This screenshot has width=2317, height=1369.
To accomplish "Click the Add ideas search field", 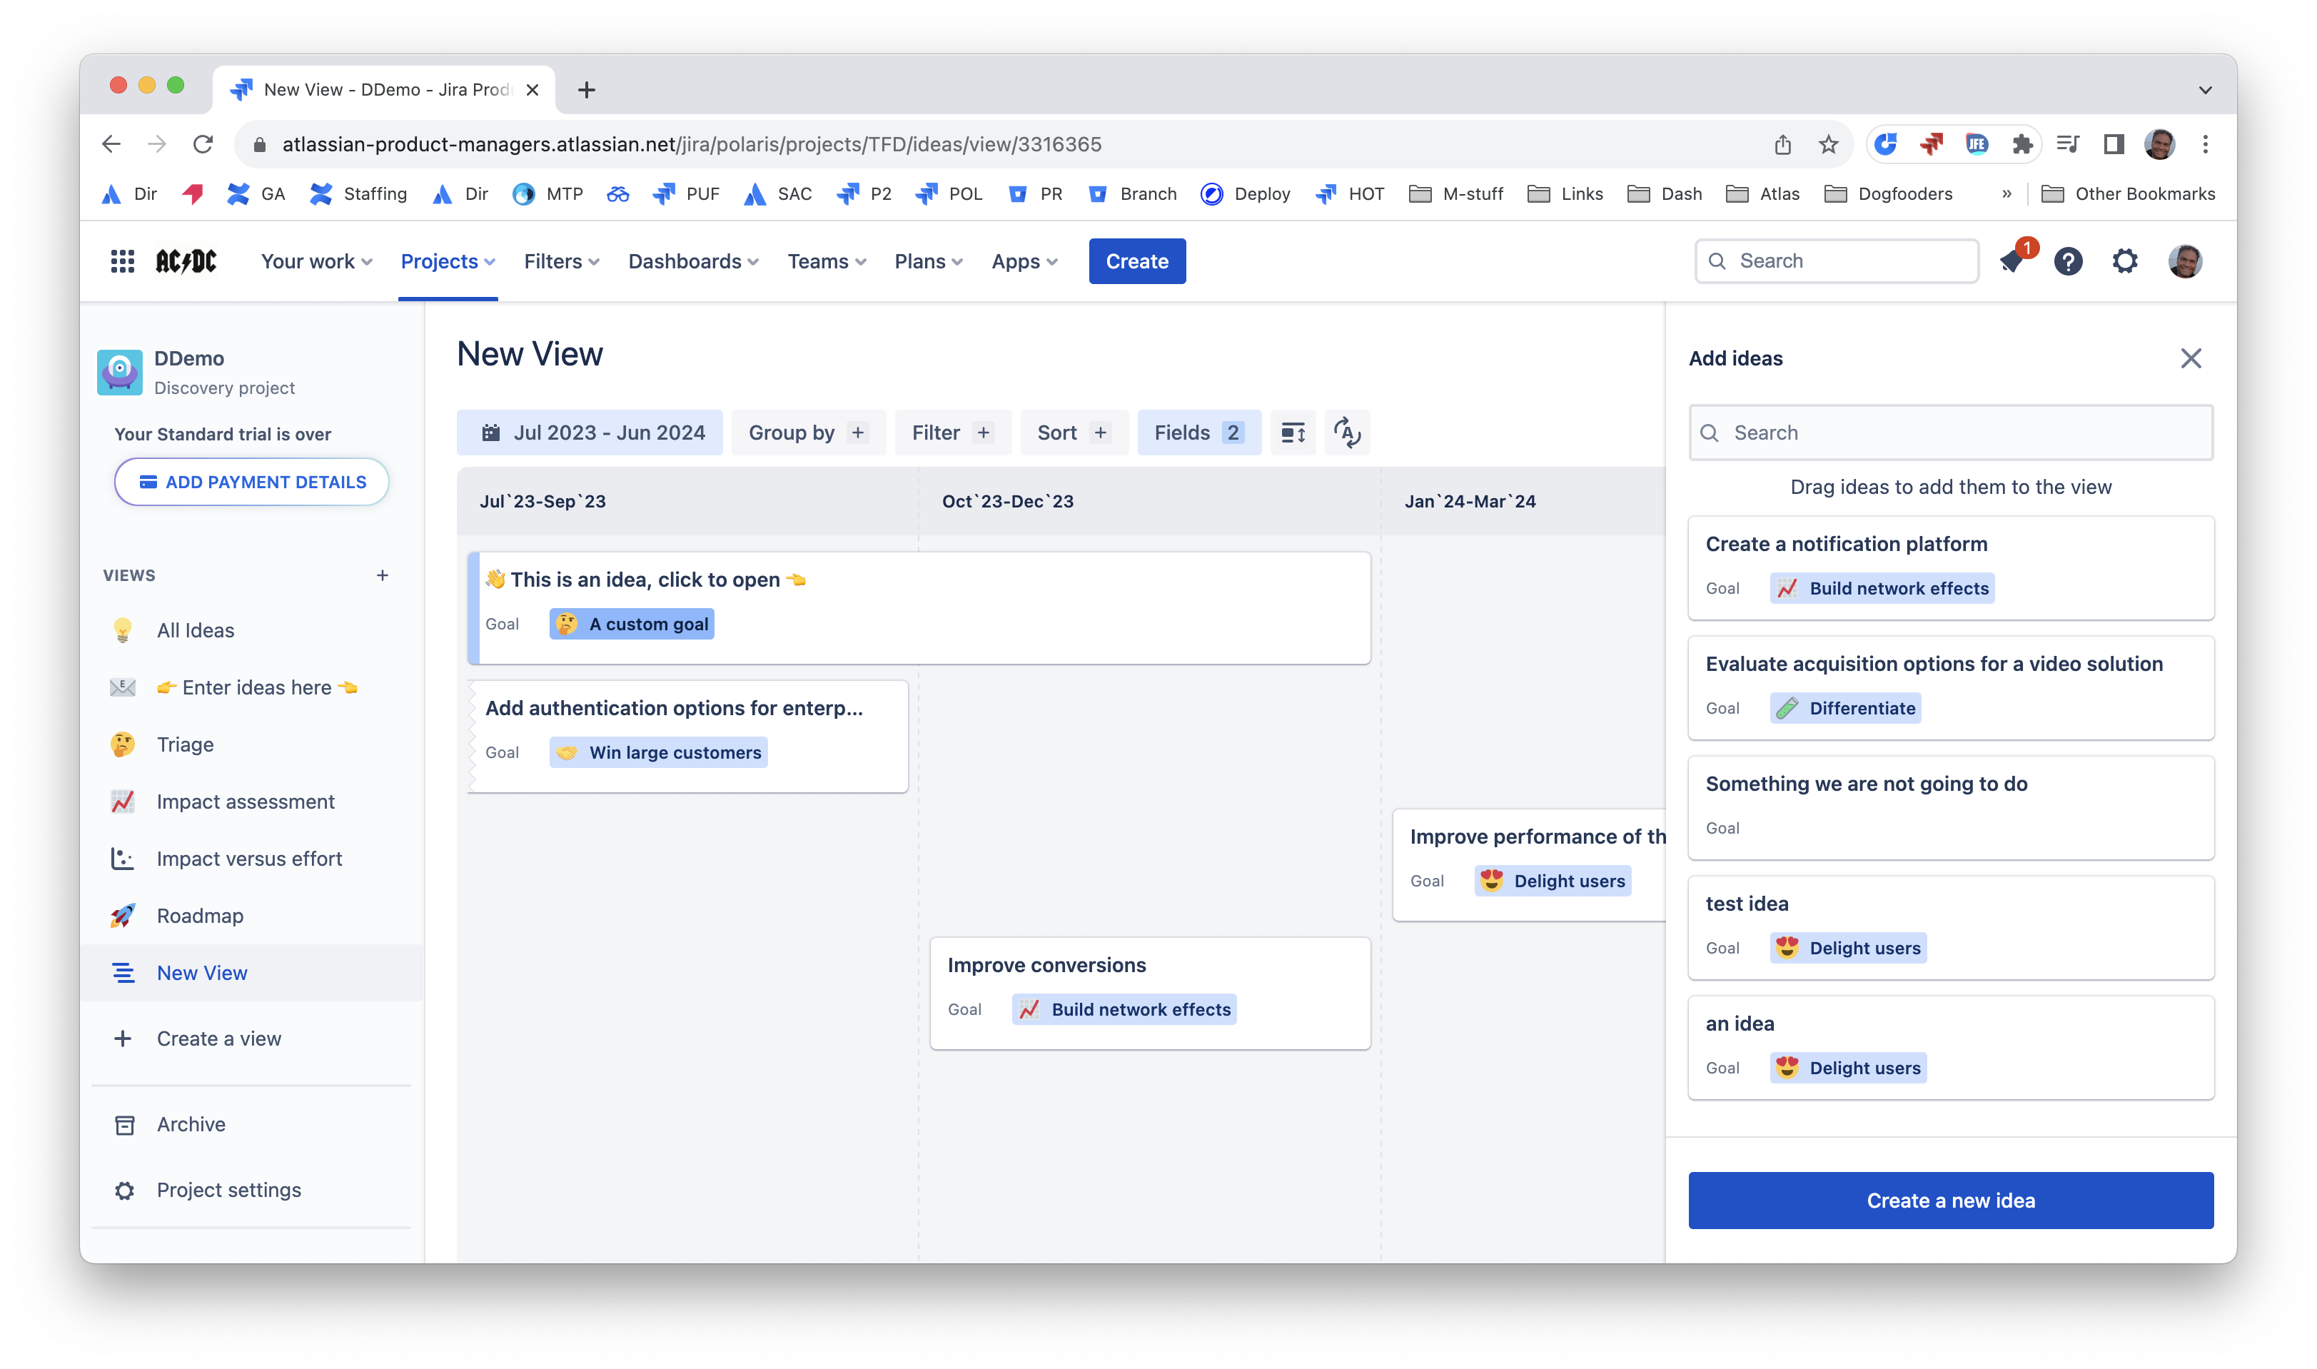I will (x=1950, y=432).
